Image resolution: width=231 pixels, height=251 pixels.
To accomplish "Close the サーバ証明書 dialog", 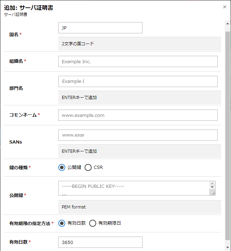I will 225,7.
